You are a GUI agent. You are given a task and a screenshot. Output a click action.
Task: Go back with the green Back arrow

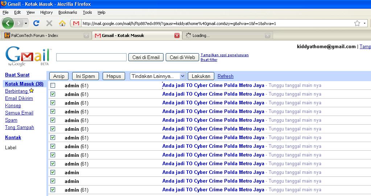[8, 23]
